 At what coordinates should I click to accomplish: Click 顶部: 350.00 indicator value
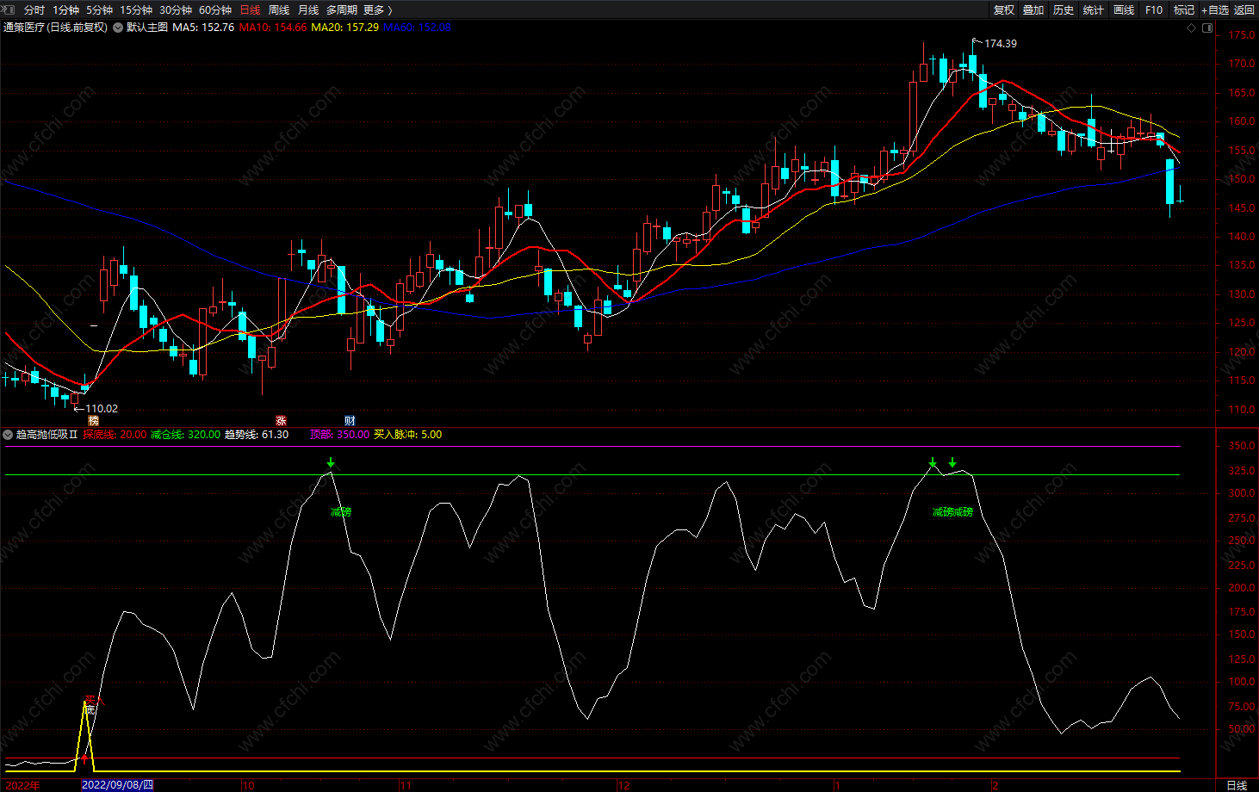(x=339, y=435)
